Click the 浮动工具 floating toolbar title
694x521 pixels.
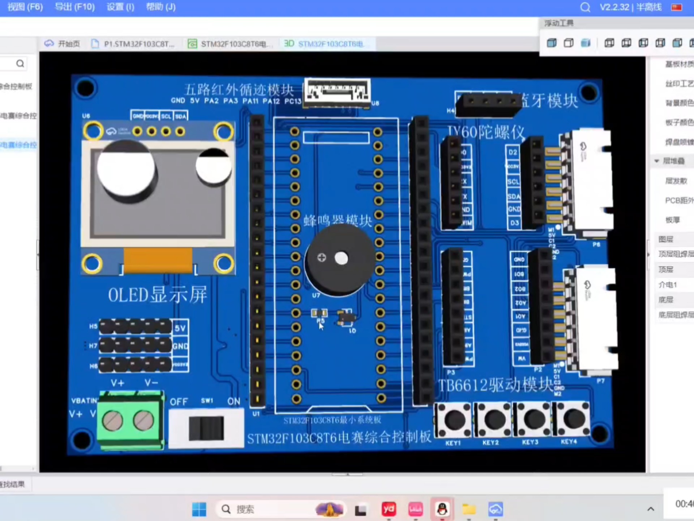559,24
